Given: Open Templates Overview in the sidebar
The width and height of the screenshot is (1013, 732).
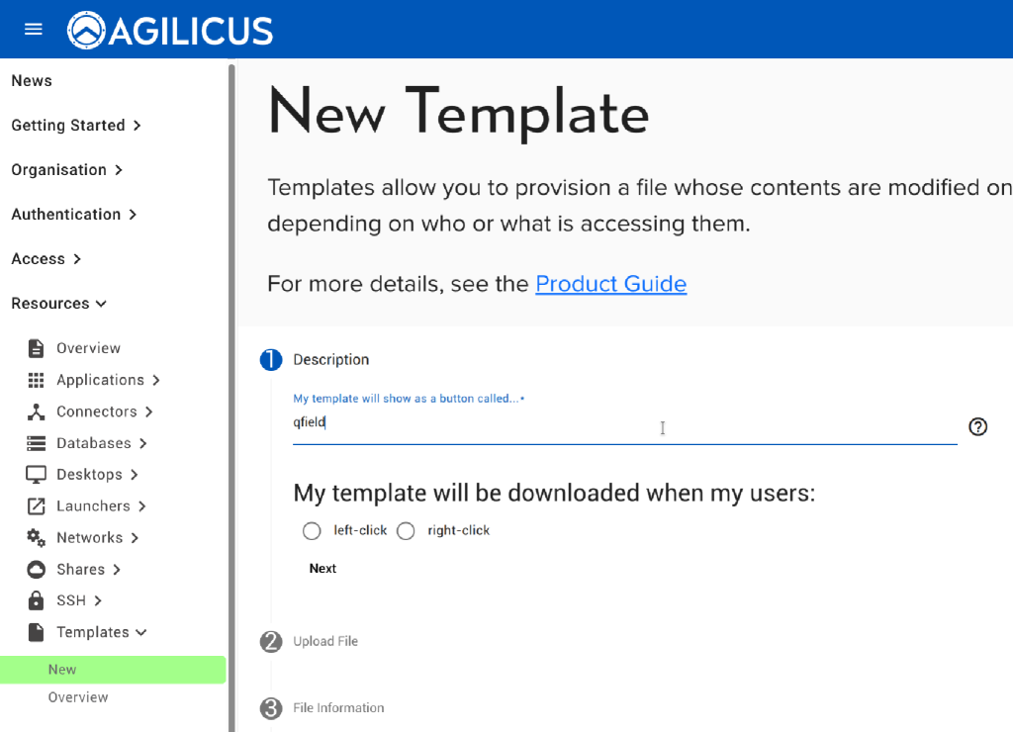Looking at the screenshot, I should [x=78, y=697].
